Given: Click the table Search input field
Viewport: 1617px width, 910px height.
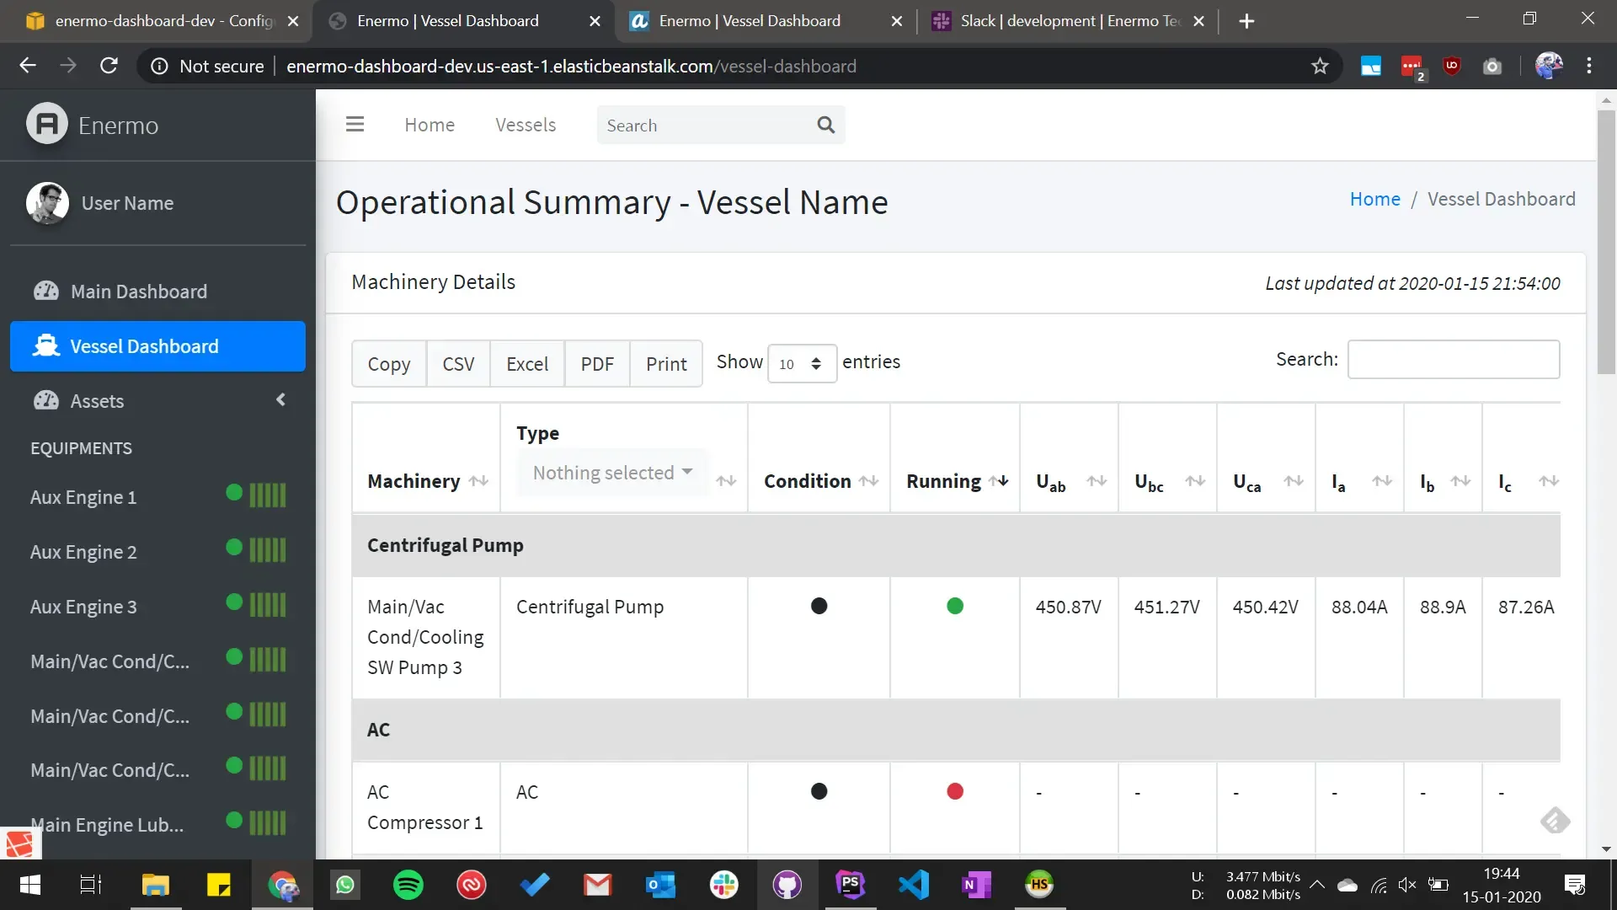Looking at the screenshot, I should coord(1453,360).
